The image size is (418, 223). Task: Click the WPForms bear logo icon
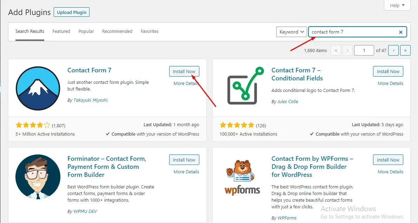(242, 177)
